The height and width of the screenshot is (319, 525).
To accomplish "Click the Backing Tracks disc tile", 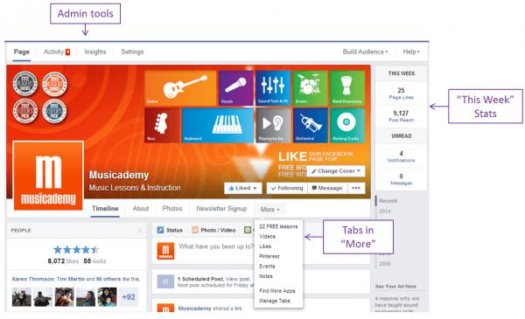I will pos(347,125).
